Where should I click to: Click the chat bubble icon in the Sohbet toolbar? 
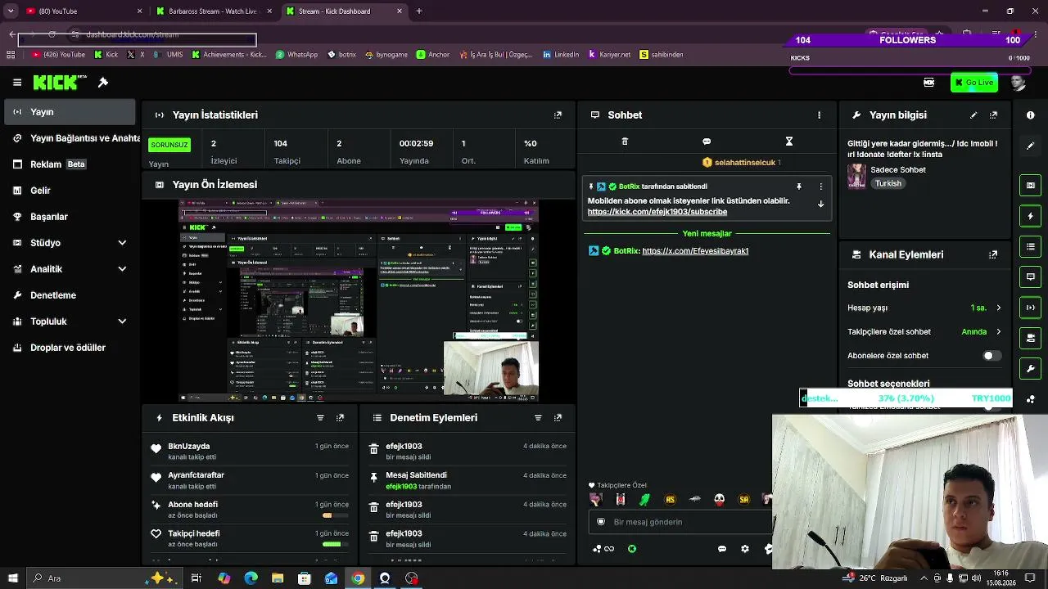coord(707,142)
